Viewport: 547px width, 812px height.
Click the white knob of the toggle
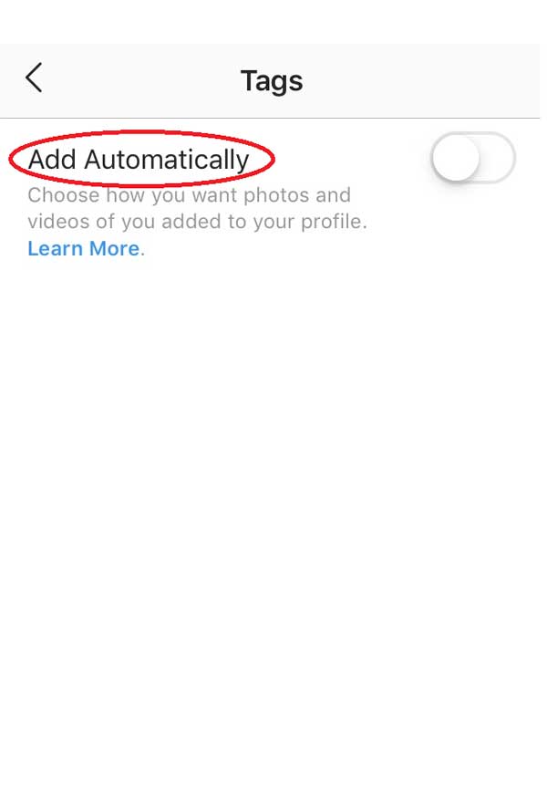(456, 158)
